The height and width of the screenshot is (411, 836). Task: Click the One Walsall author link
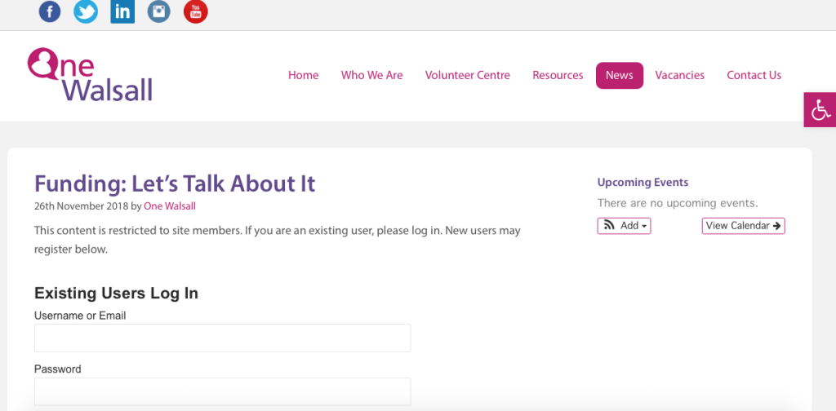(170, 206)
